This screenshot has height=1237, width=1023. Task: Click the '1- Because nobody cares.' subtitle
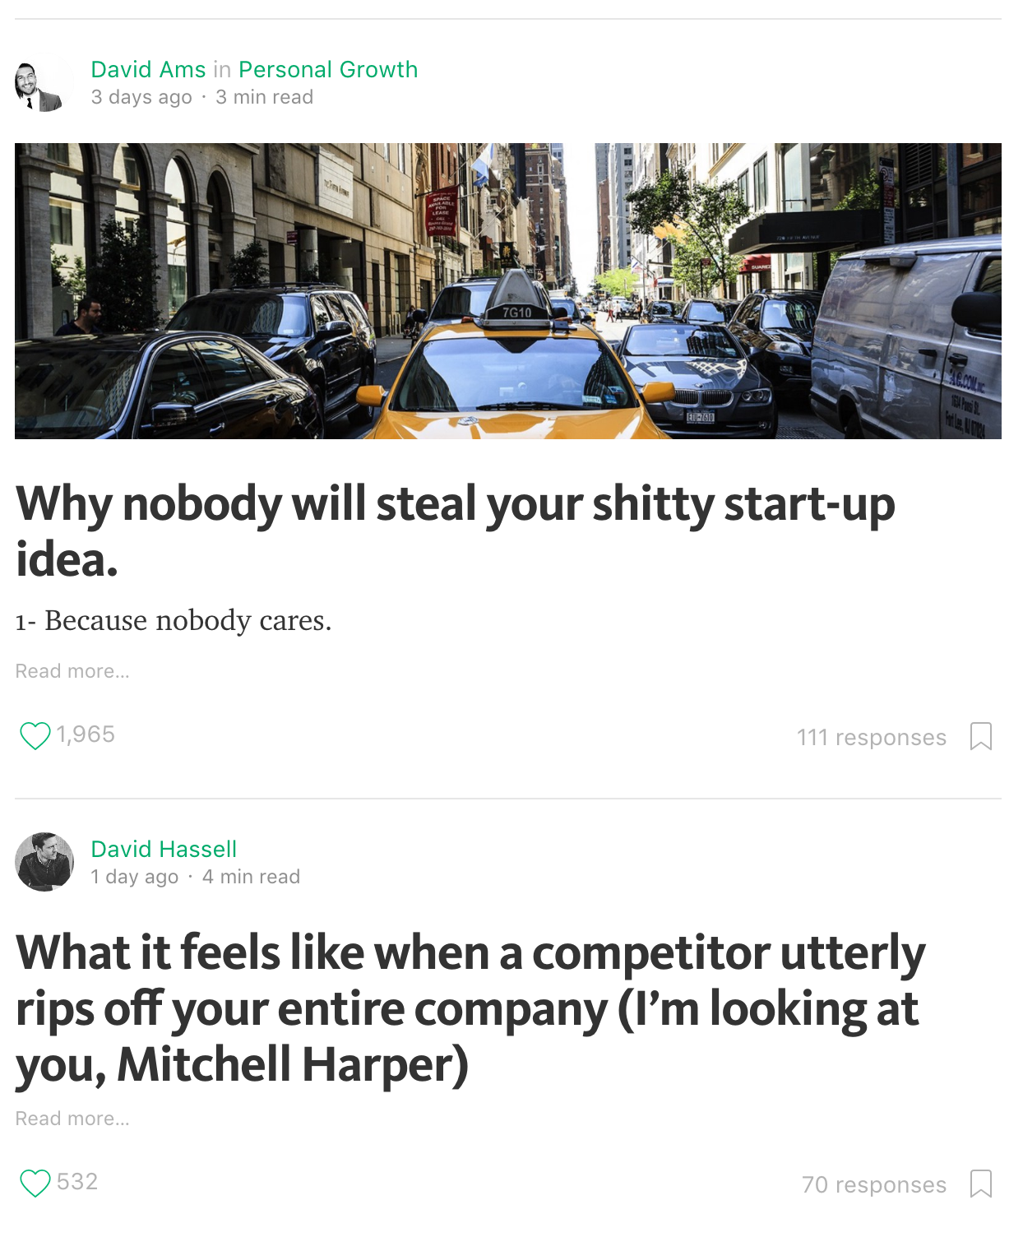[x=174, y=621]
